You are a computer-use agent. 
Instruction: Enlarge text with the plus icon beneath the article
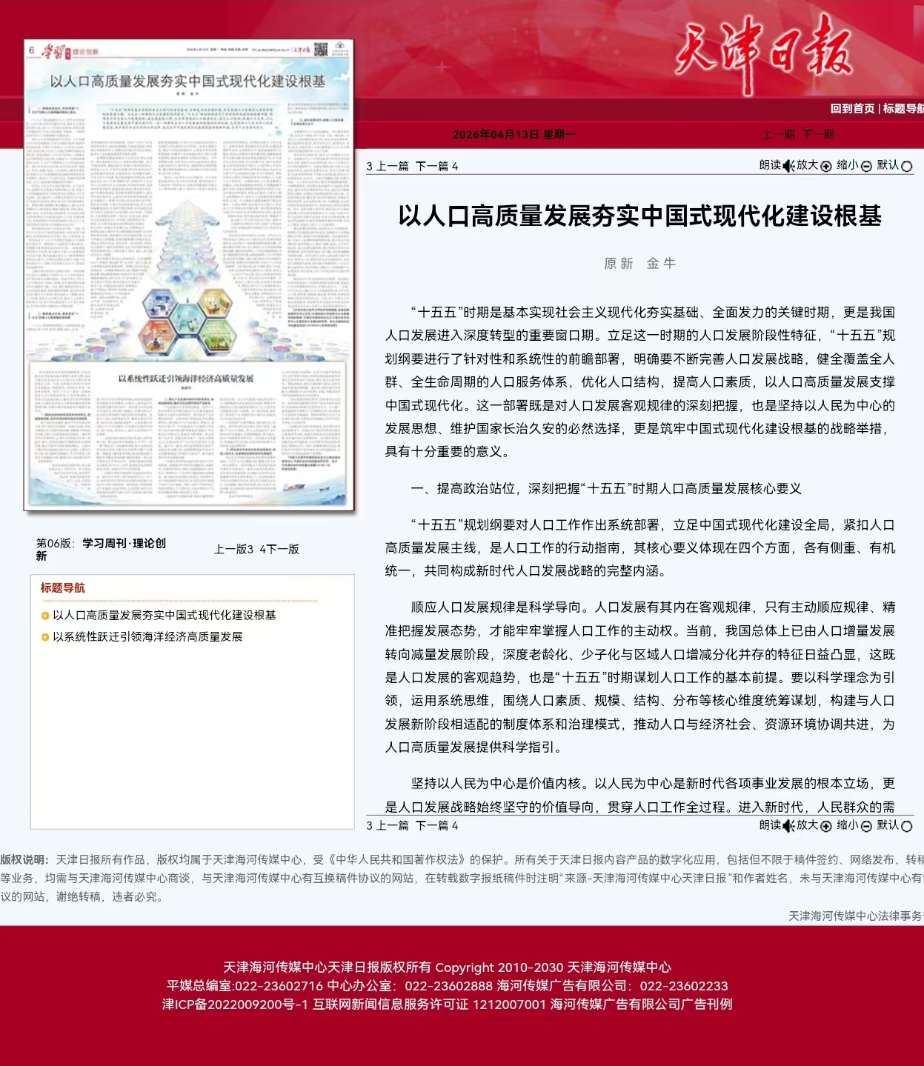click(825, 825)
